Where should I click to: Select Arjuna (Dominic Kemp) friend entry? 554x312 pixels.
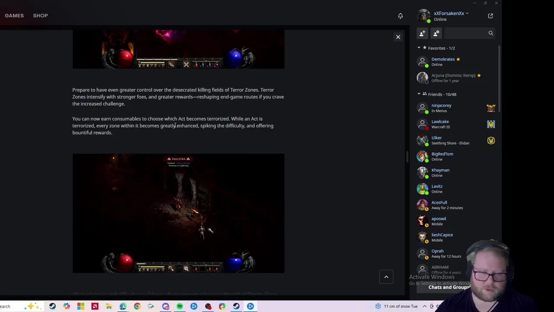pyautogui.click(x=456, y=78)
